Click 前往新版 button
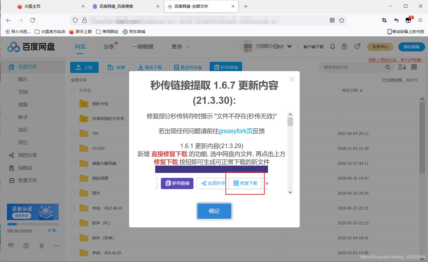The height and width of the screenshot is (262, 428). pos(411,47)
